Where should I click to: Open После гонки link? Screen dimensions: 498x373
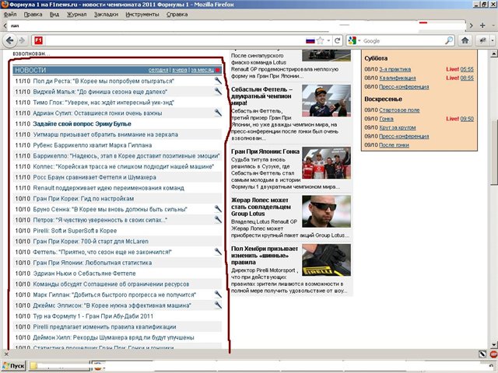coord(394,145)
